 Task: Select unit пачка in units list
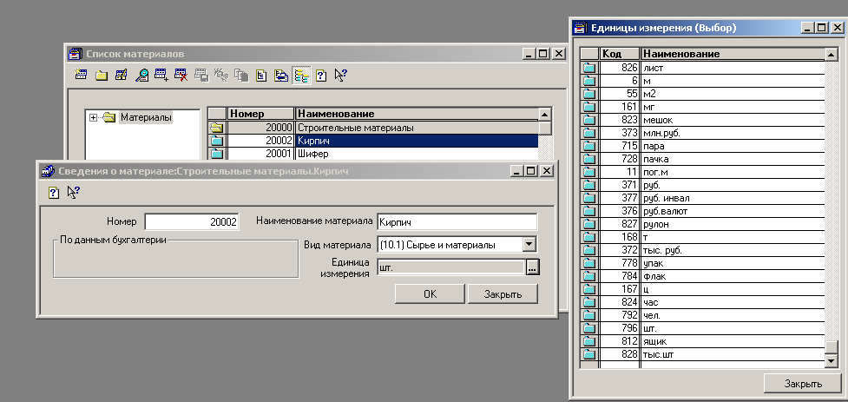(712, 159)
